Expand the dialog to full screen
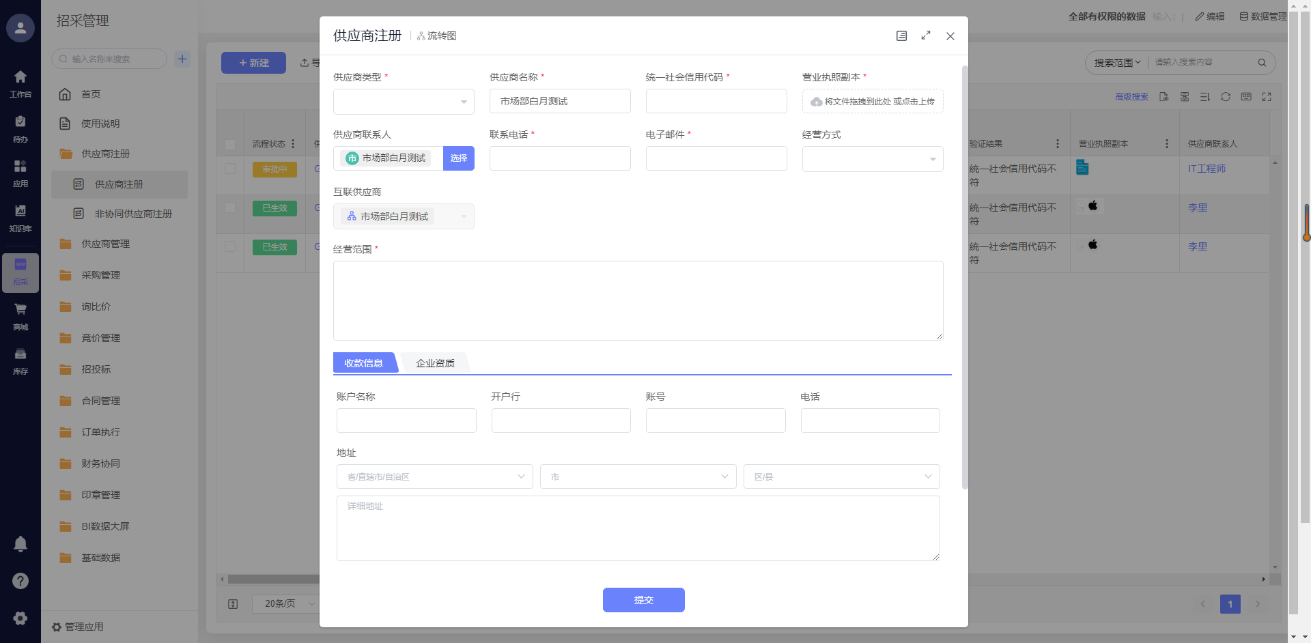The height and width of the screenshot is (643, 1311). 926,35
